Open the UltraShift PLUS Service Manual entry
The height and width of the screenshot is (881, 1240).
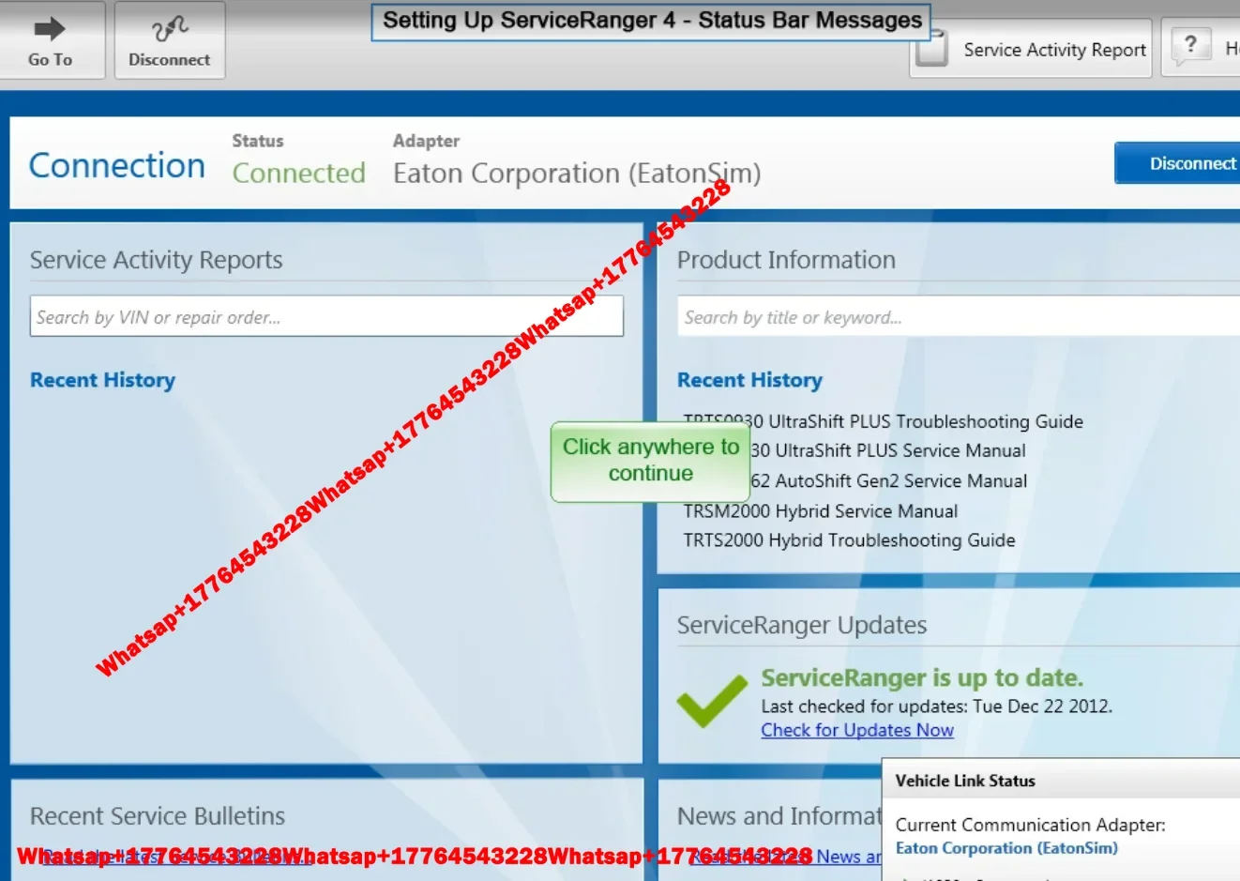[887, 450]
